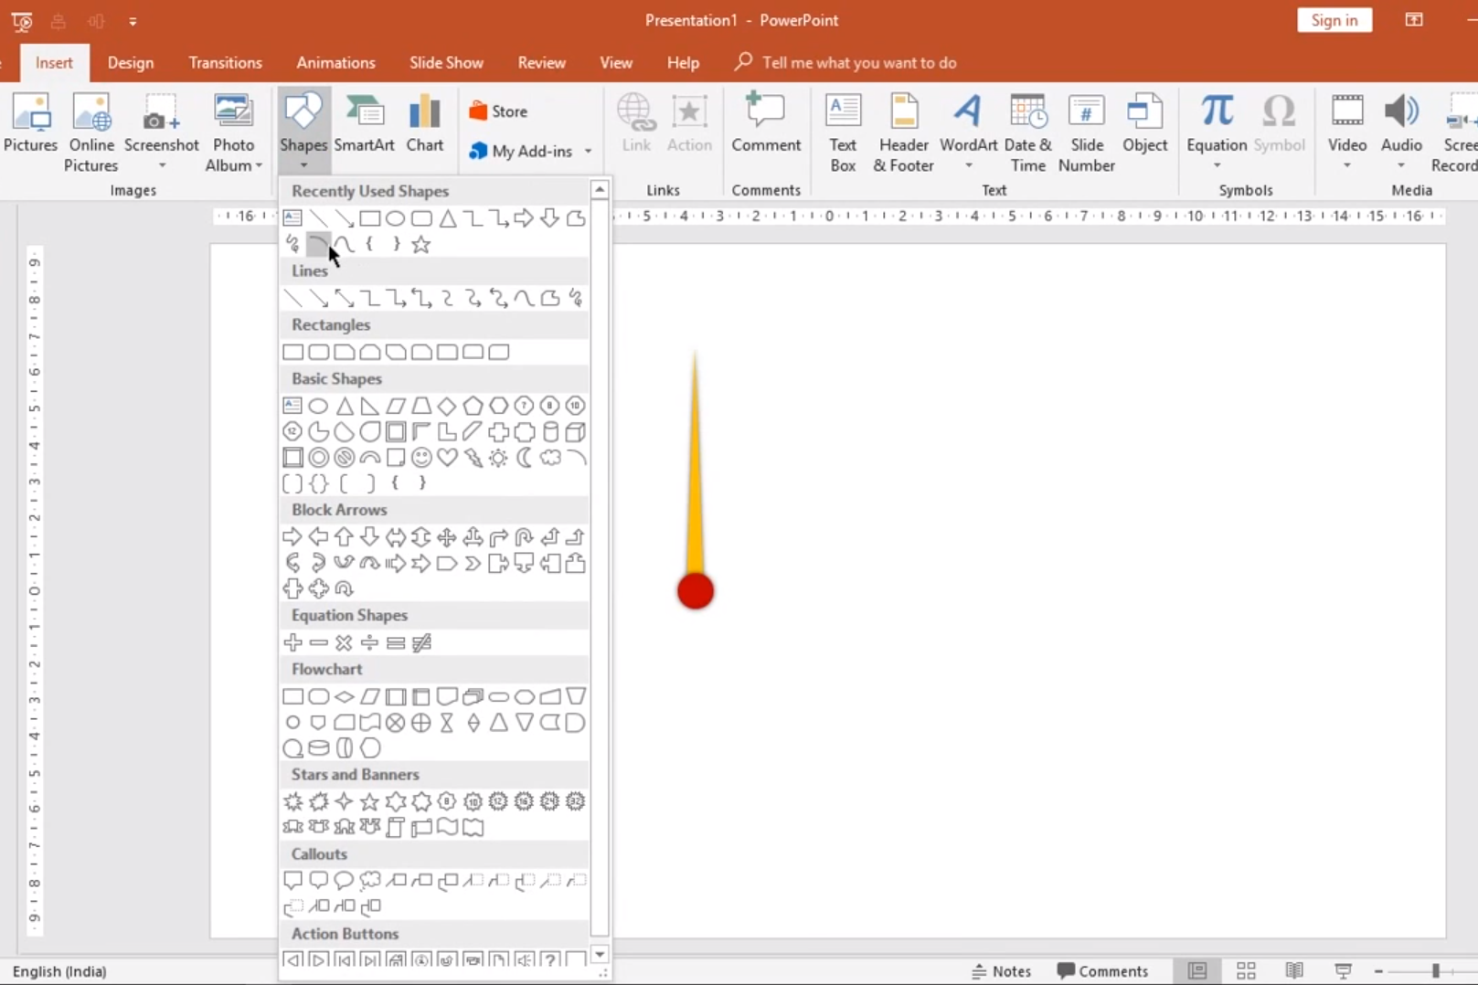Add a Text Box from ribbon
The image size is (1478, 985).
coord(842,132)
